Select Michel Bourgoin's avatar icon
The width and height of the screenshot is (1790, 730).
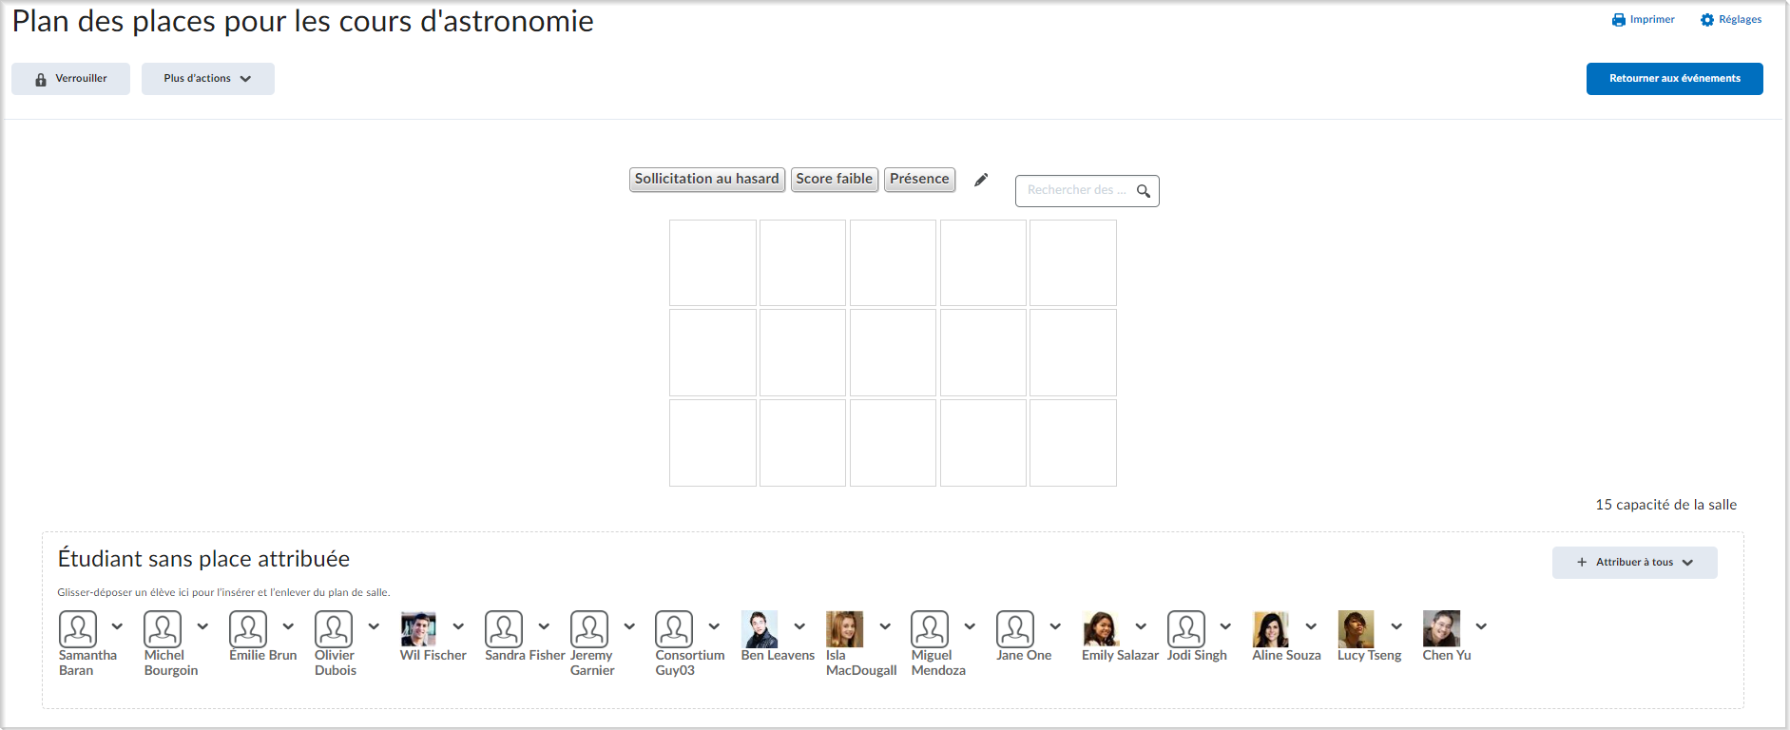coord(163,629)
